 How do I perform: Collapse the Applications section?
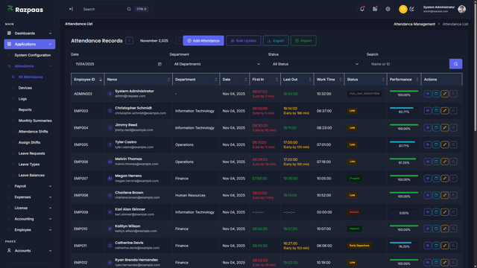click(30, 45)
